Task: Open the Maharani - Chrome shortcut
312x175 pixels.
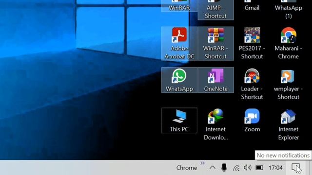Action: [288, 43]
